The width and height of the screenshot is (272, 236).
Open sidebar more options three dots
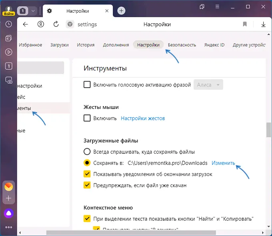point(9,227)
